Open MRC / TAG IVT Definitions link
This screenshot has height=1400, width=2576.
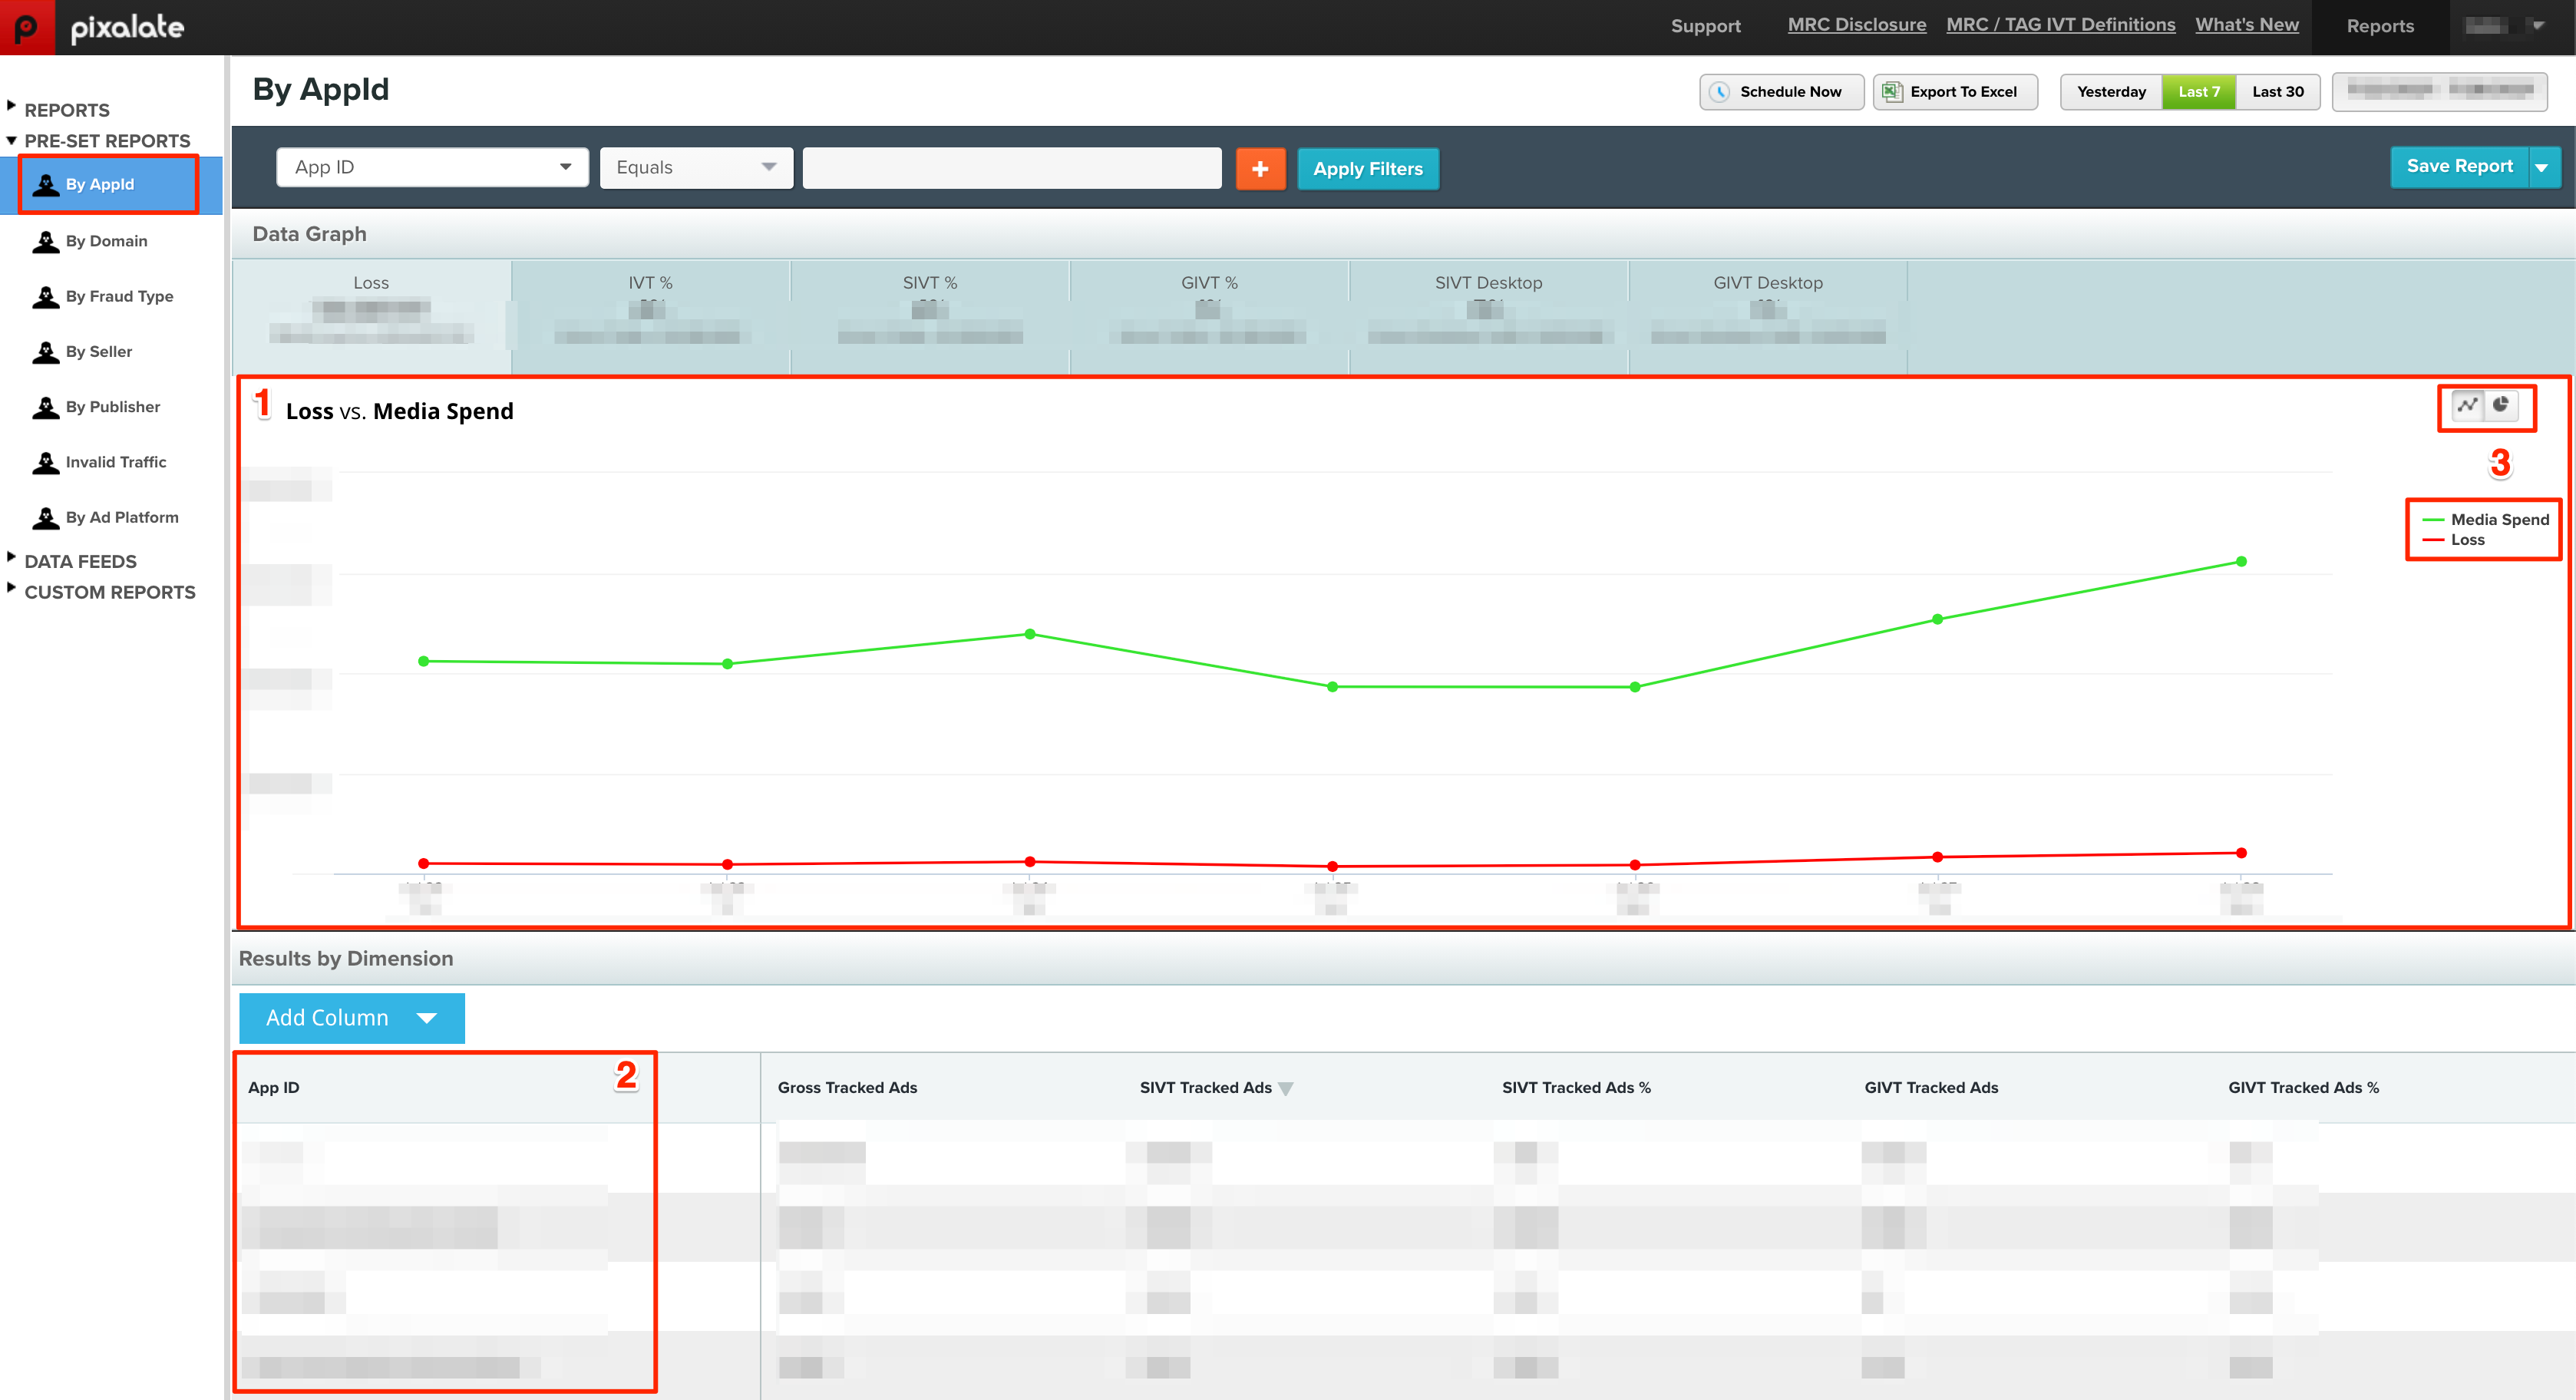coord(2060,25)
